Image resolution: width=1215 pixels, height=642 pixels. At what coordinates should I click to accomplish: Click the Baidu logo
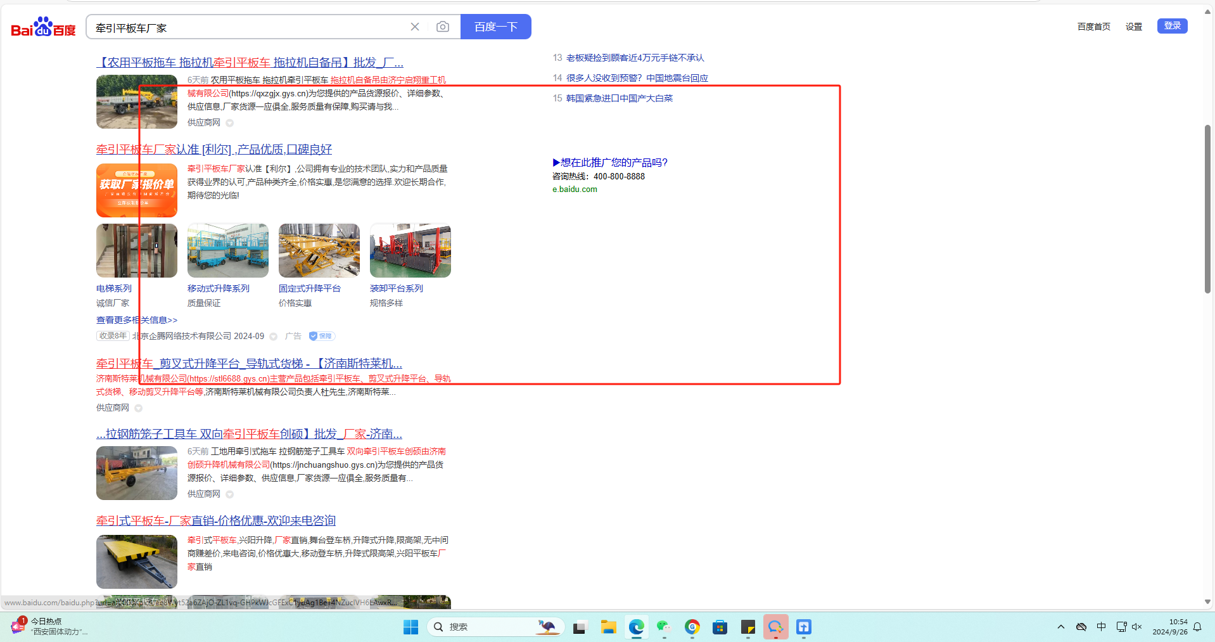coord(43,27)
